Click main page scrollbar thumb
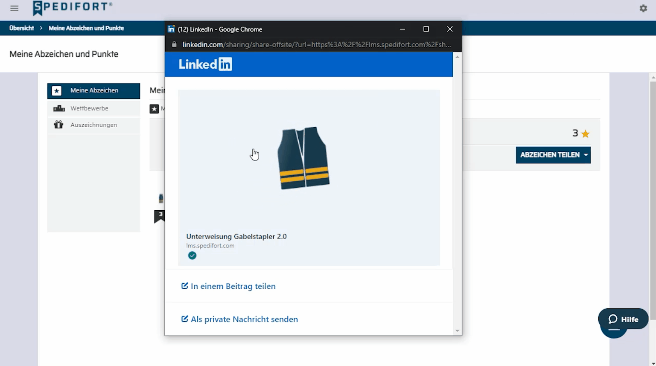 [x=653, y=200]
